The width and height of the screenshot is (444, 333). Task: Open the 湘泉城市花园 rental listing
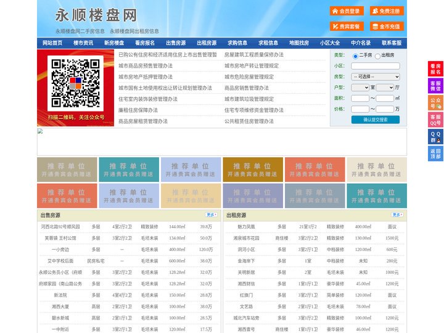246,238
